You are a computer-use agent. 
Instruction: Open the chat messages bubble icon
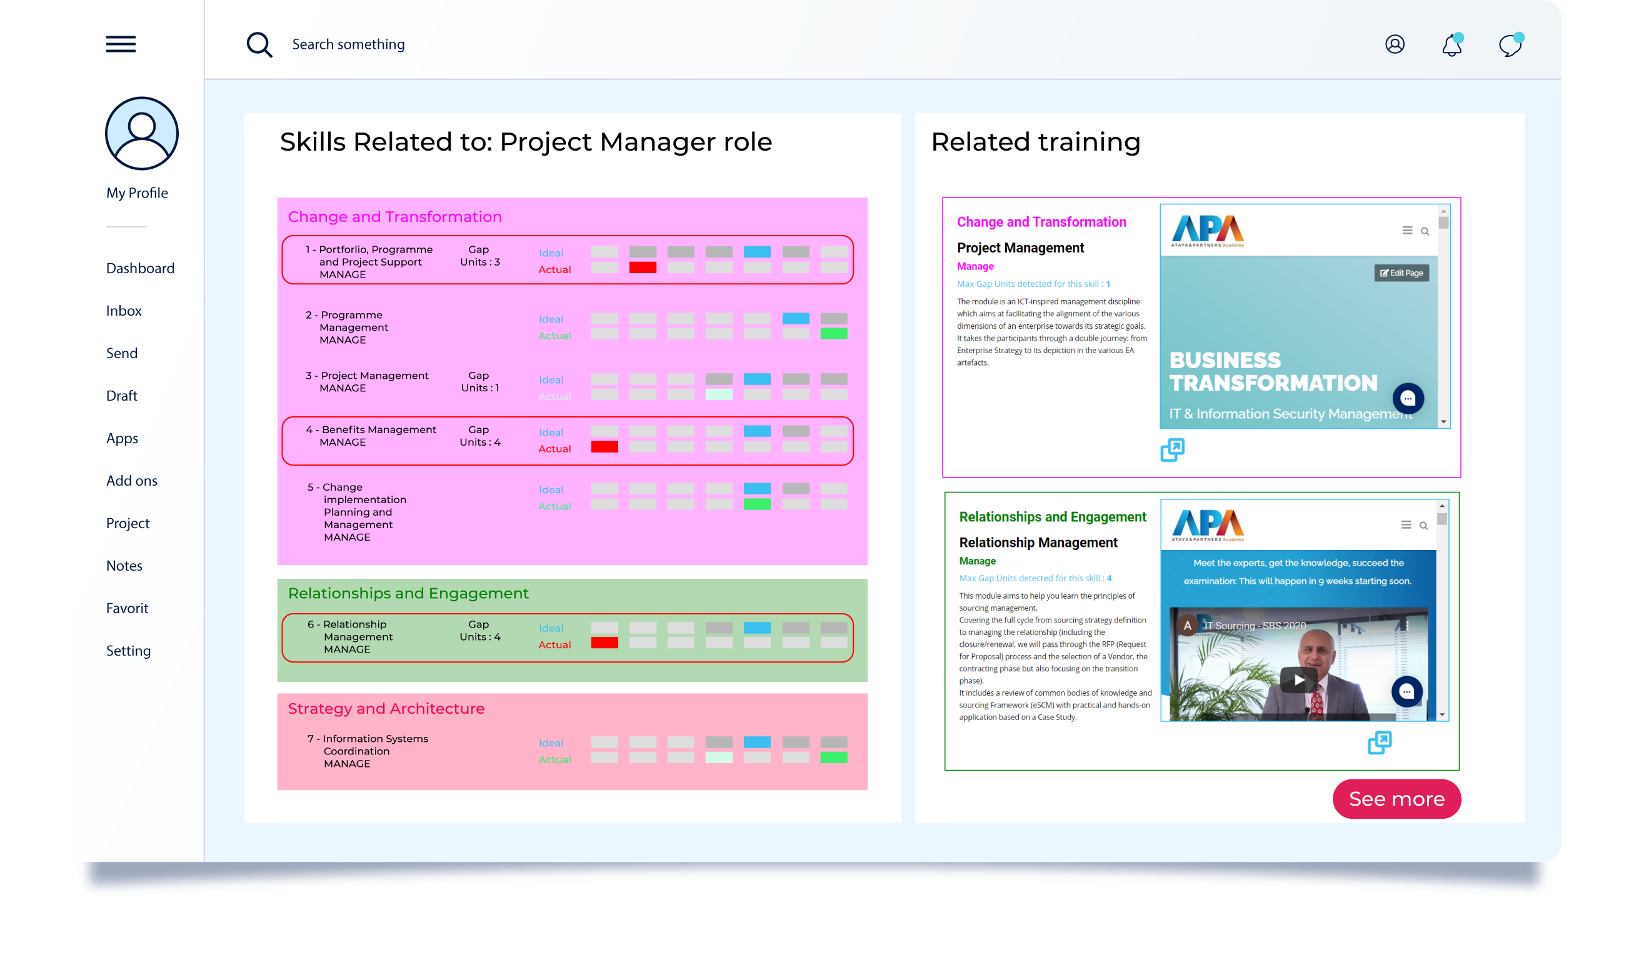tap(1510, 46)
